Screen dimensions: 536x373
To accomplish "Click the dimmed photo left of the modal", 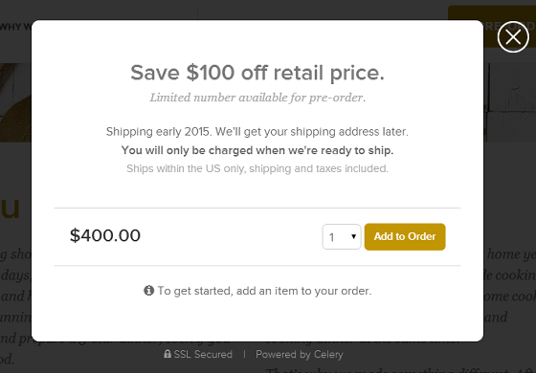I will 15,102.
